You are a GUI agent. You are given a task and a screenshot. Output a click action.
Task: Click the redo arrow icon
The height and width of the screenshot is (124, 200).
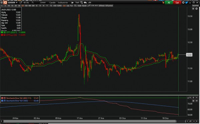[x=90, y=3]
